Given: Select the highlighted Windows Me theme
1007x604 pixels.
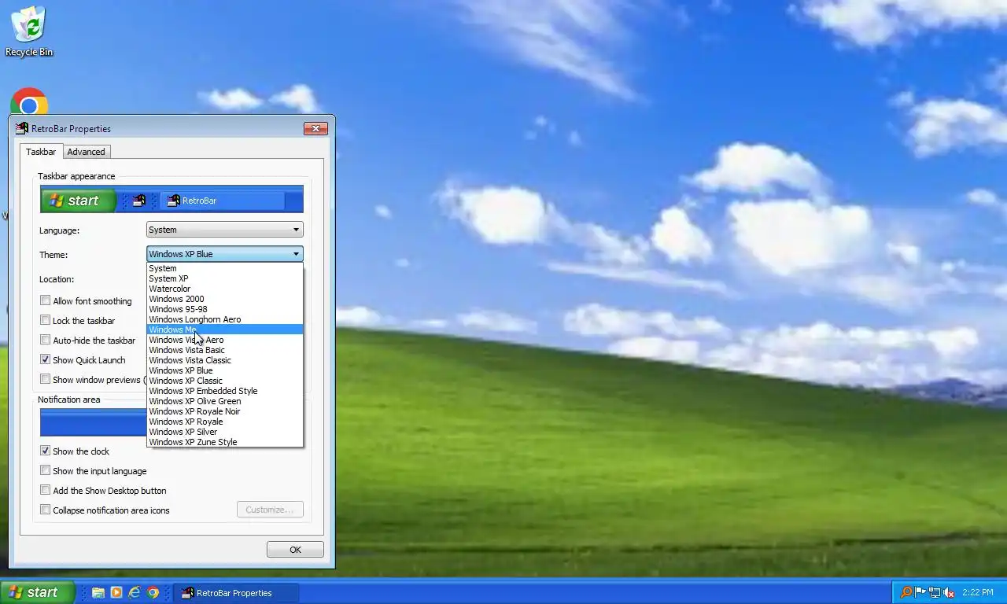Looking at the screenshot, I should pyautogui.click(x=225, y=330).
